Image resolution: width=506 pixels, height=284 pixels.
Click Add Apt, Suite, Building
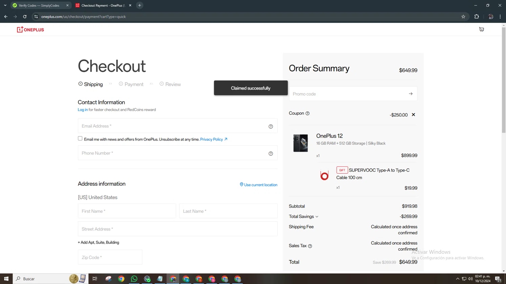point(99,242)
